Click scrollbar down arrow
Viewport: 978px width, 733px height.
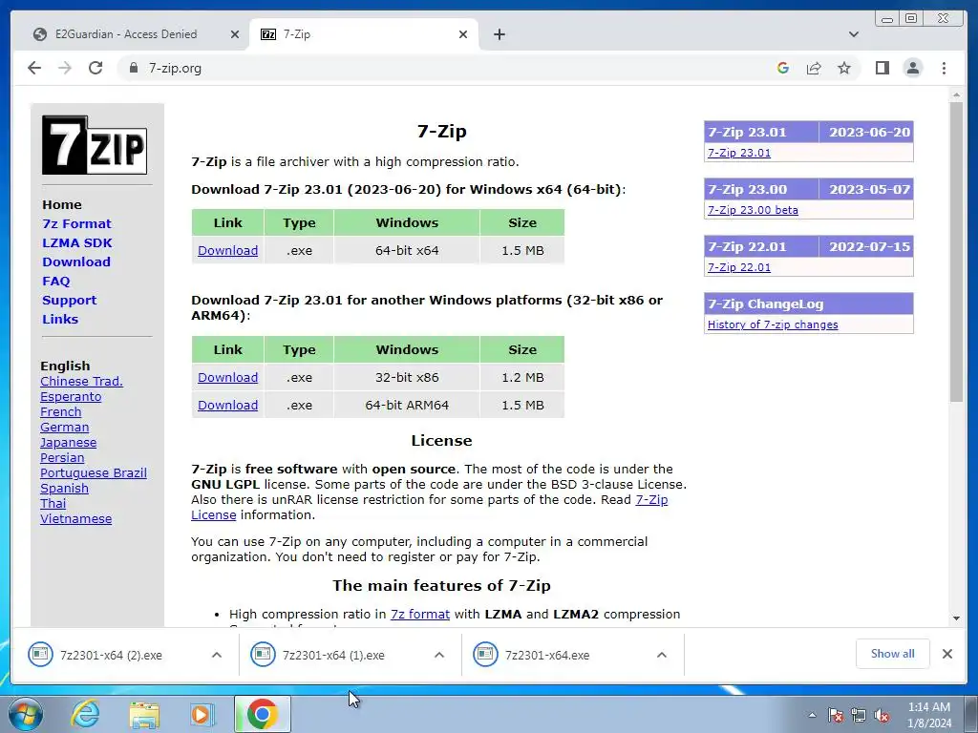(x=957, y=618)
